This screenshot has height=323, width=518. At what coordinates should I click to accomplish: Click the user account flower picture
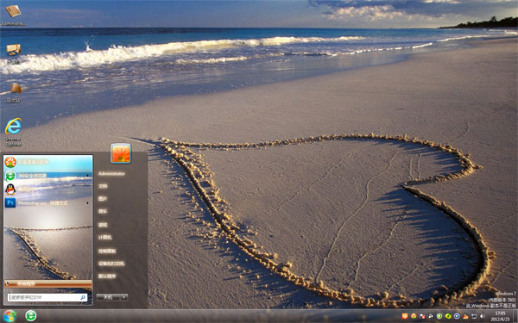click(x=121, y=153)
